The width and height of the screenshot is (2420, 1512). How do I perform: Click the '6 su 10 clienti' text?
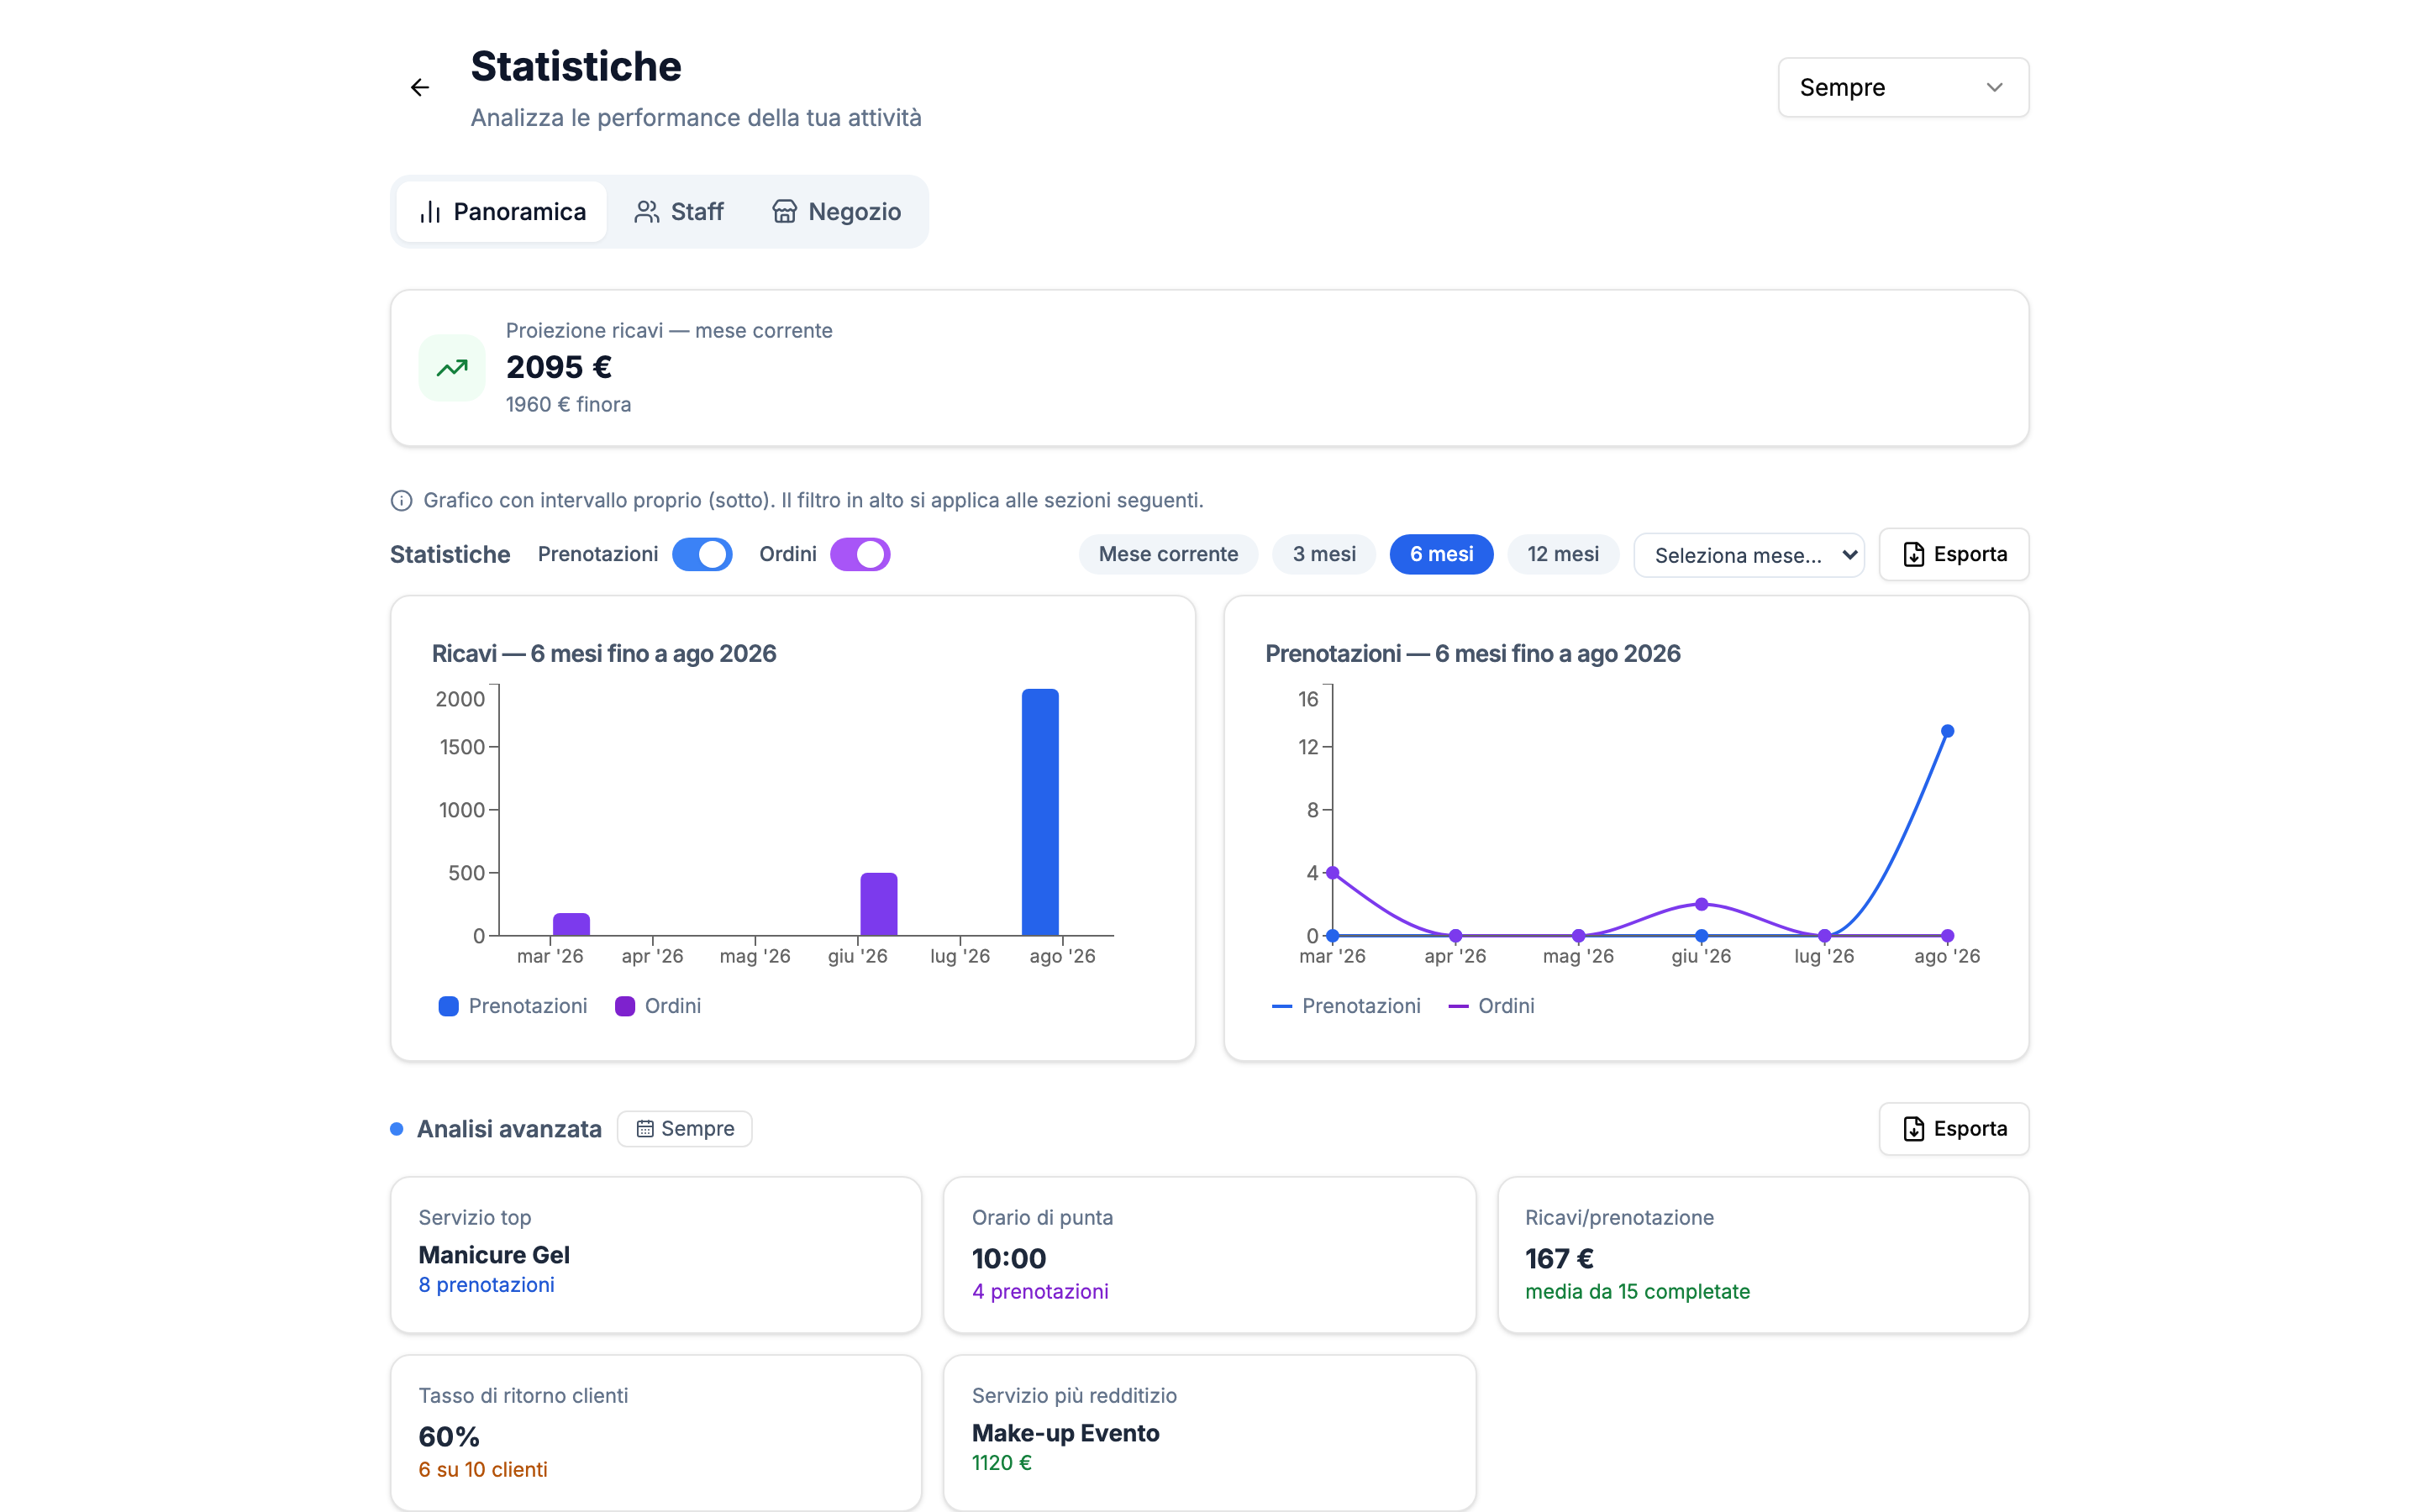point(483,1470)
